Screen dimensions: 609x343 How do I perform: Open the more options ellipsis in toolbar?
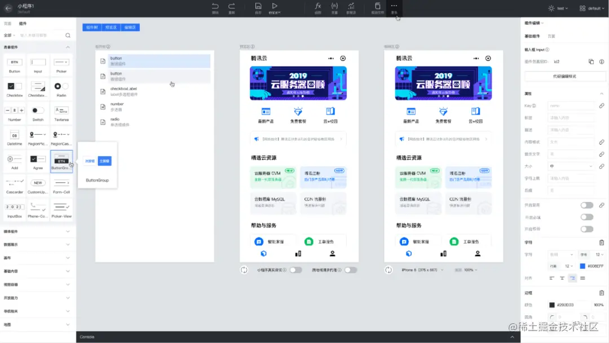pos(394,6)
